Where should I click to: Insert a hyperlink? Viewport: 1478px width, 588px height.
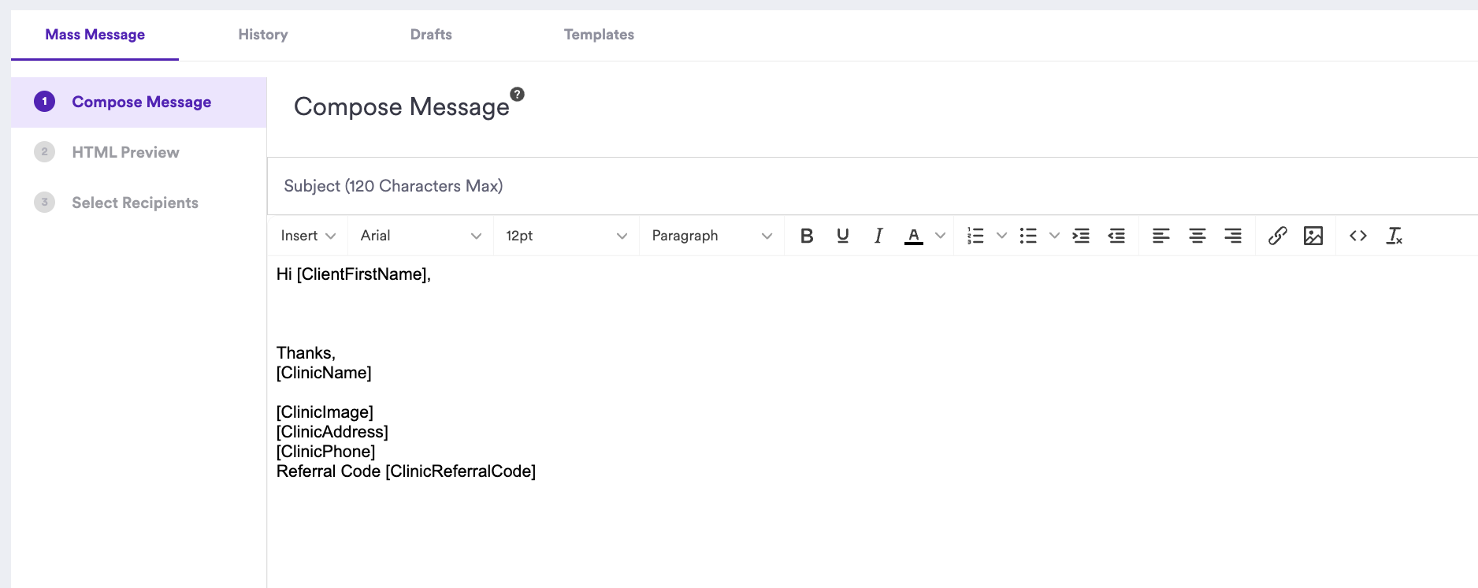[1278, 236]
